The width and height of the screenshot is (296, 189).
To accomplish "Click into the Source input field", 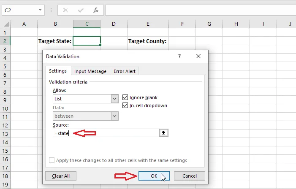I will 106,133.
